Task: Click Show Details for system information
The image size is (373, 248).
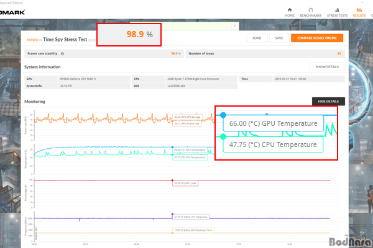Action: coord(327,67)
